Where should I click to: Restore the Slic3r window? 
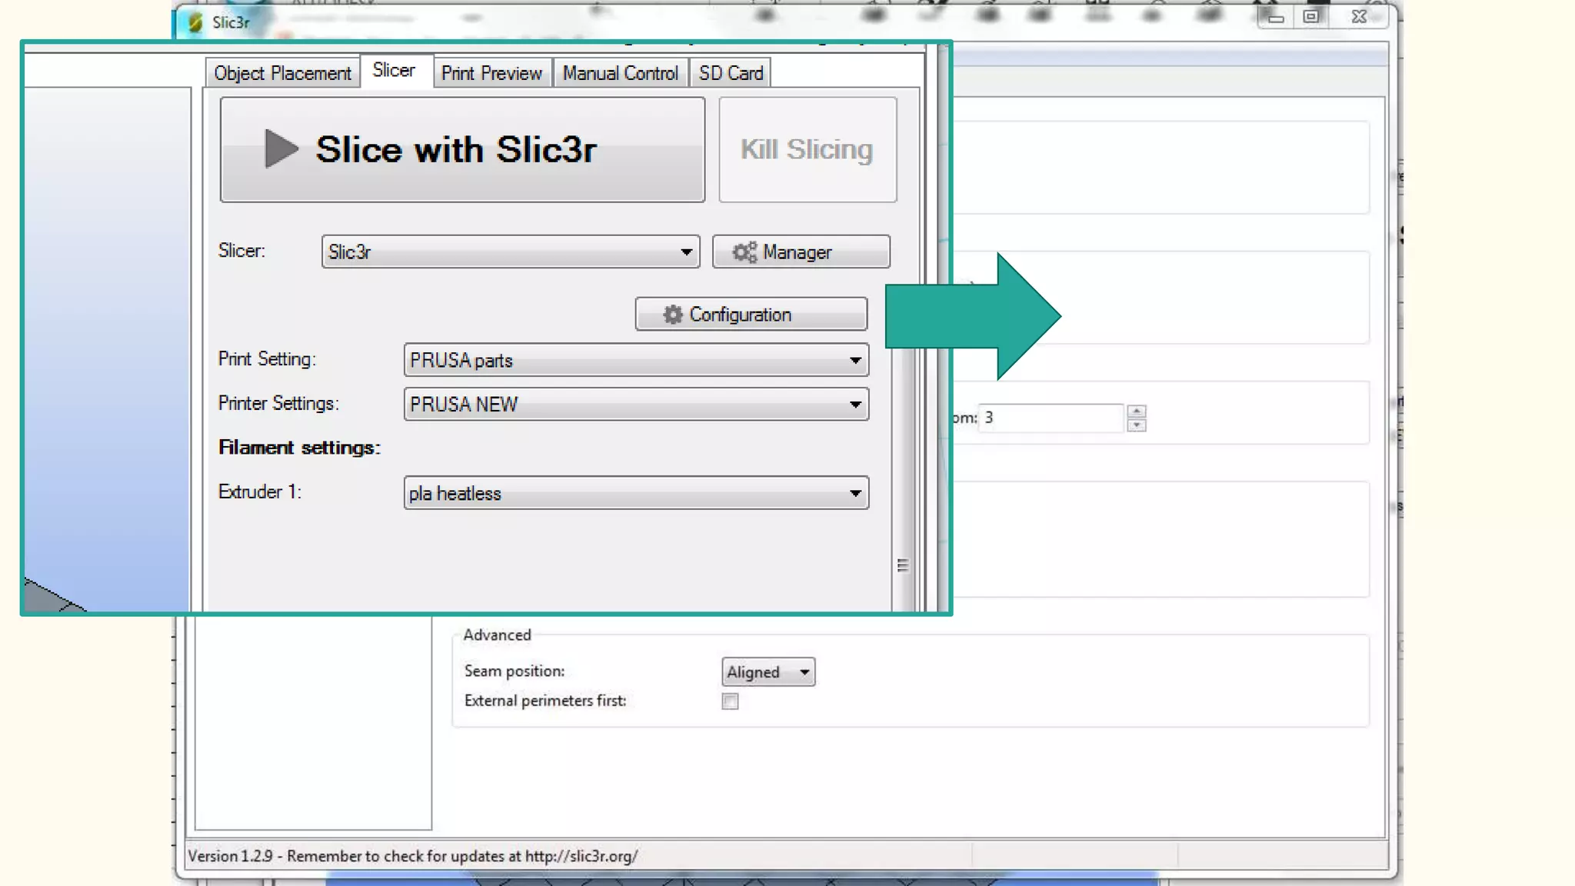[1311, 17]
